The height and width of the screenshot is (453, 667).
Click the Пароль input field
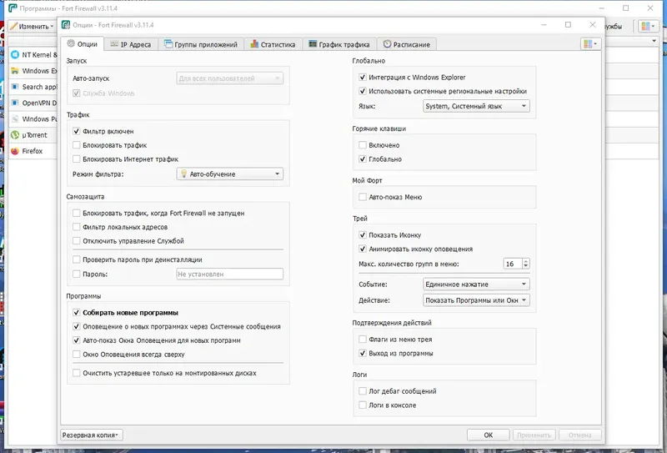coord(230,274)
